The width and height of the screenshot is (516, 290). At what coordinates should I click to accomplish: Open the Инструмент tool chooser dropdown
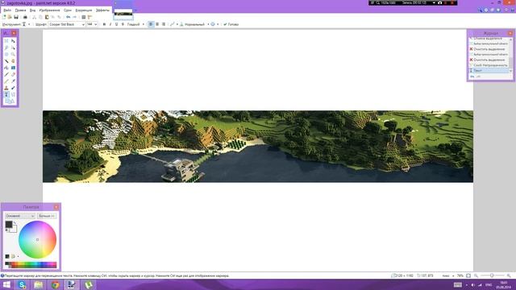[x=26, y=24]
